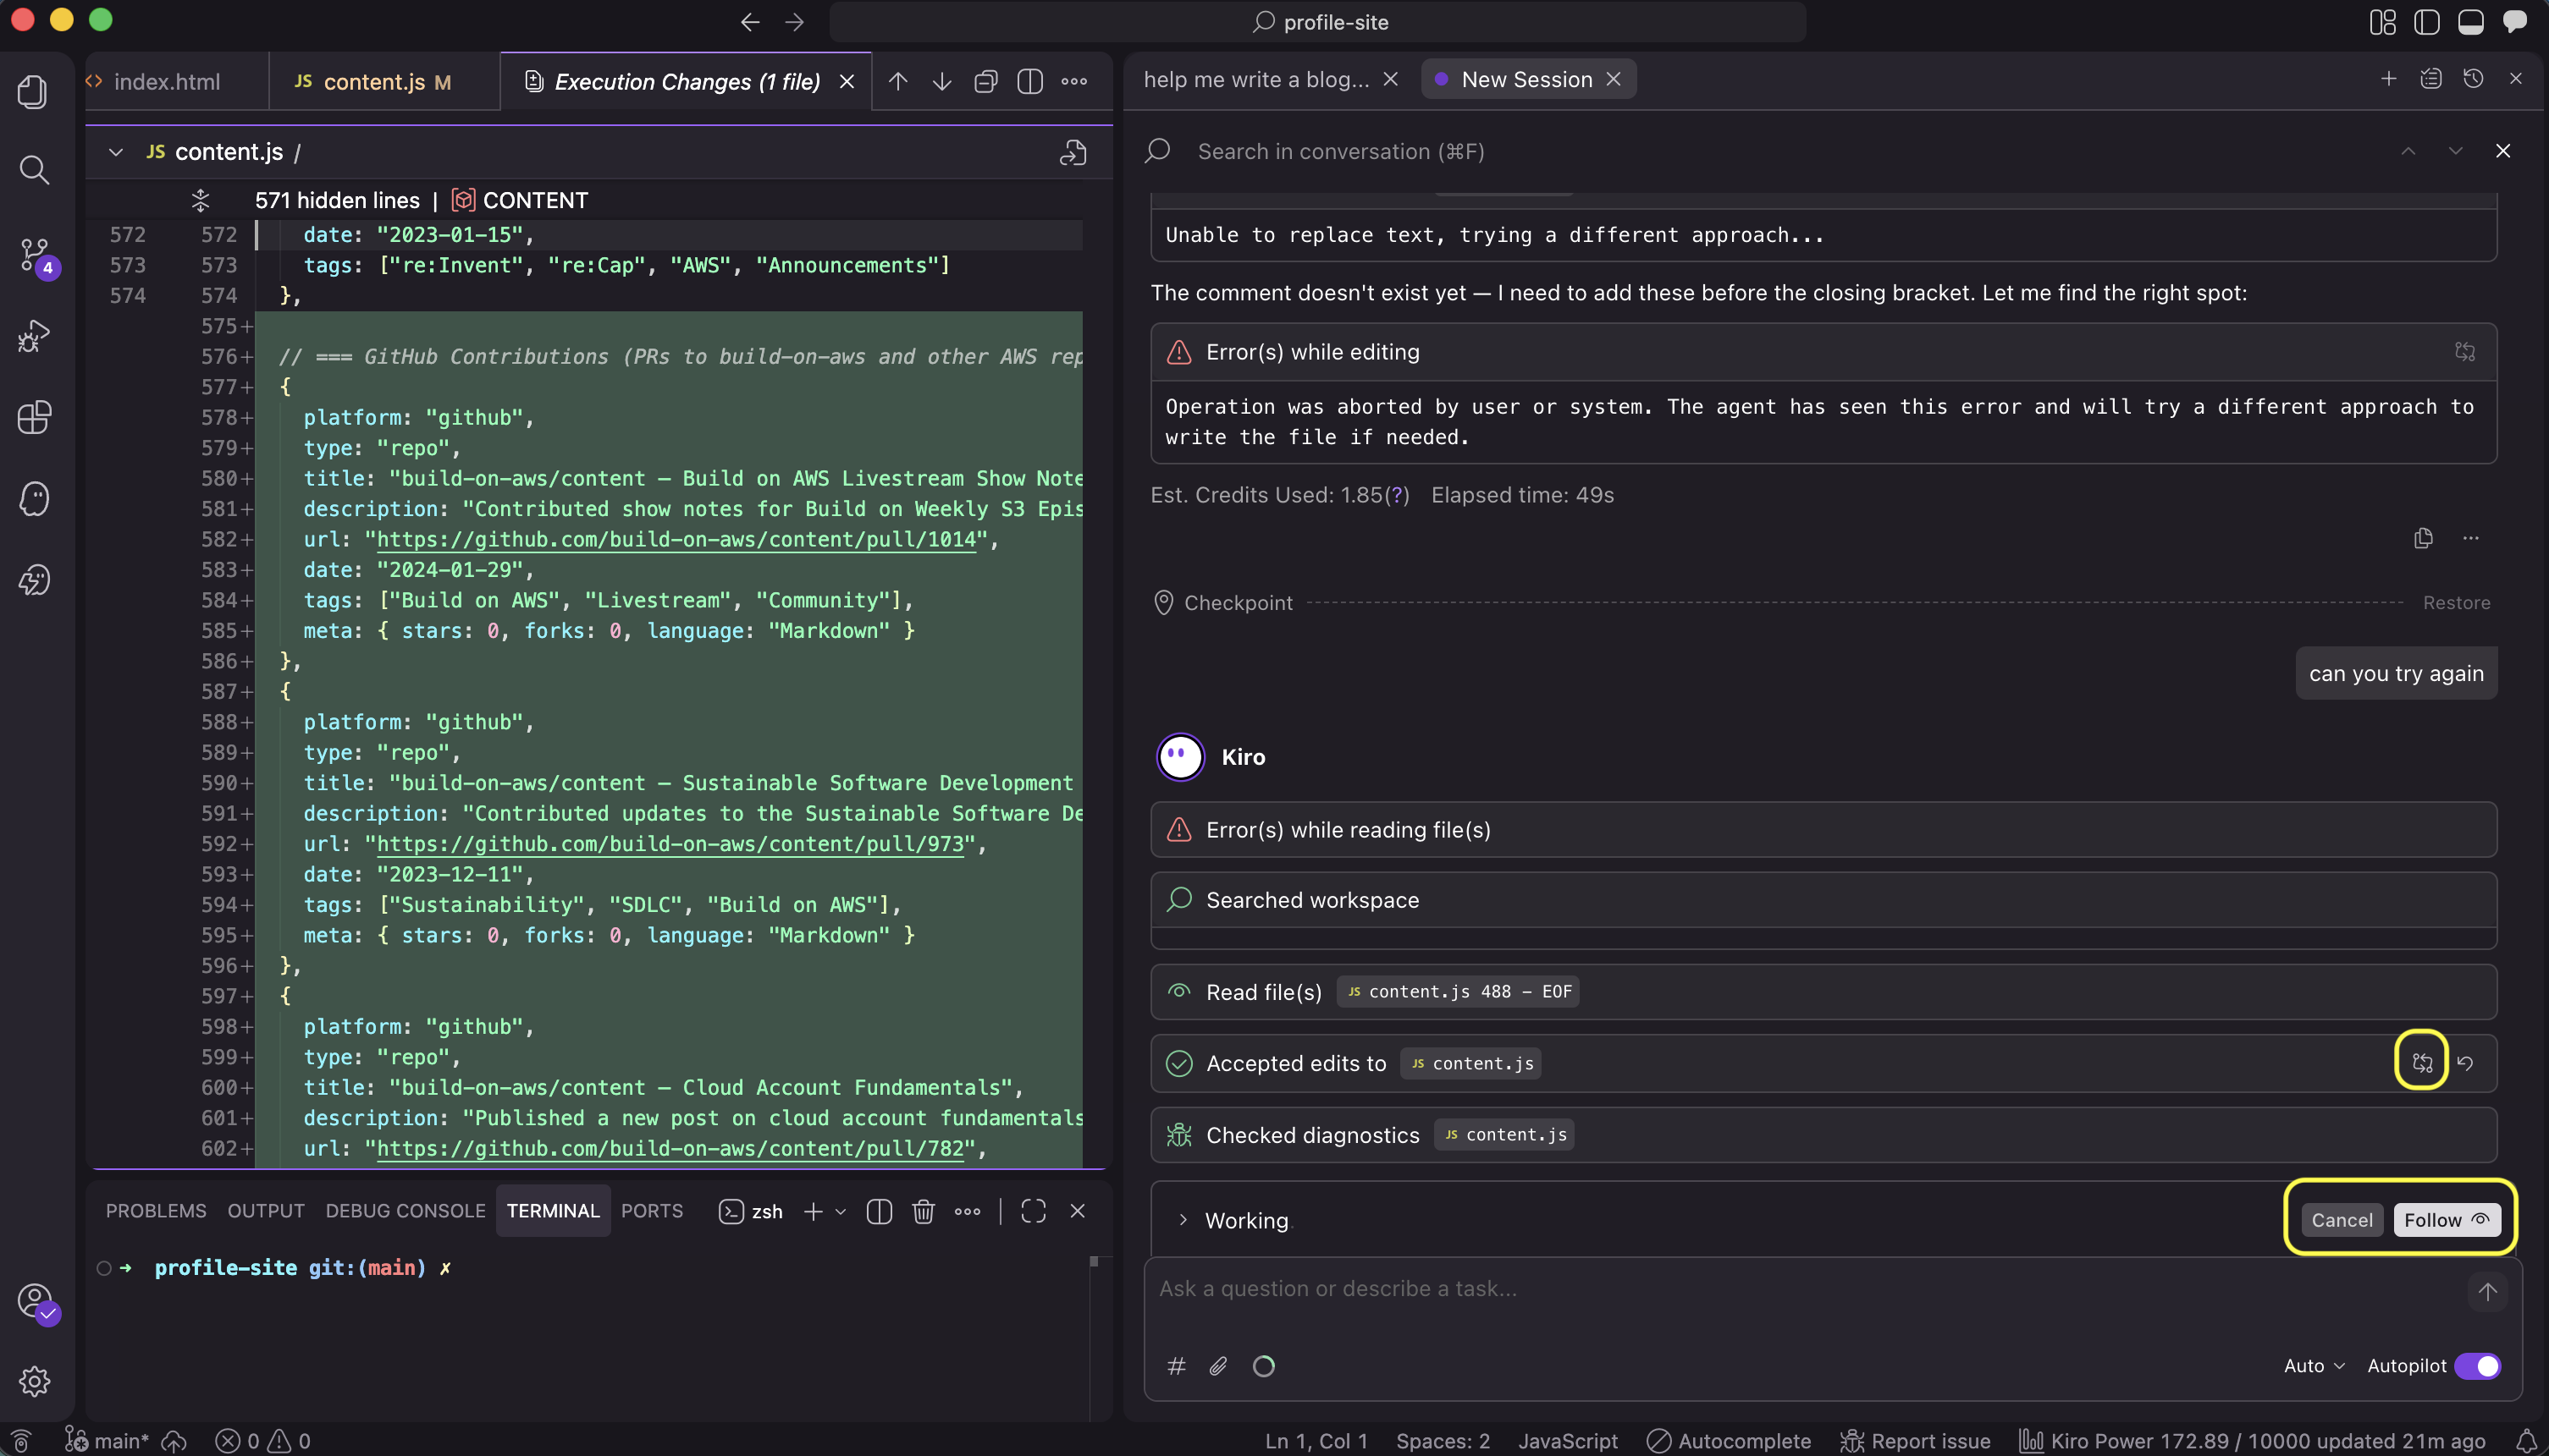Expand the Working status details
Screen dimensions: 2549x1456
(x=1183, y=1220)
